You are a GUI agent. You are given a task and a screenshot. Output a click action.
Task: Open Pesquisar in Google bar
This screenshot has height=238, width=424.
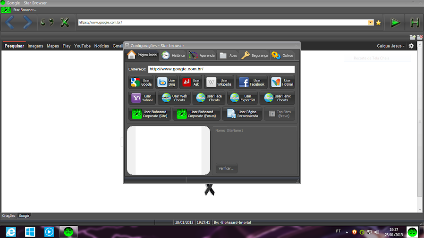pos(14,46)
